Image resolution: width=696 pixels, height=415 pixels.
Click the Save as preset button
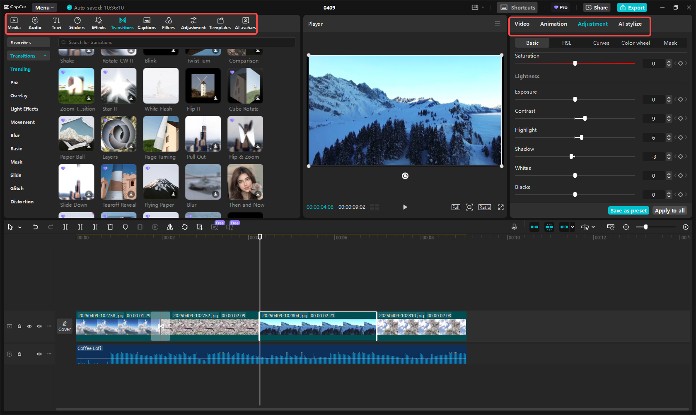click(628, 211)
